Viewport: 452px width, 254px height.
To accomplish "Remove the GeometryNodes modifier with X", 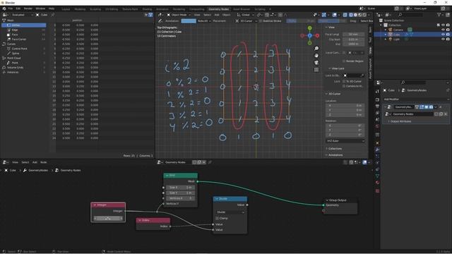I will click(441, 107).
